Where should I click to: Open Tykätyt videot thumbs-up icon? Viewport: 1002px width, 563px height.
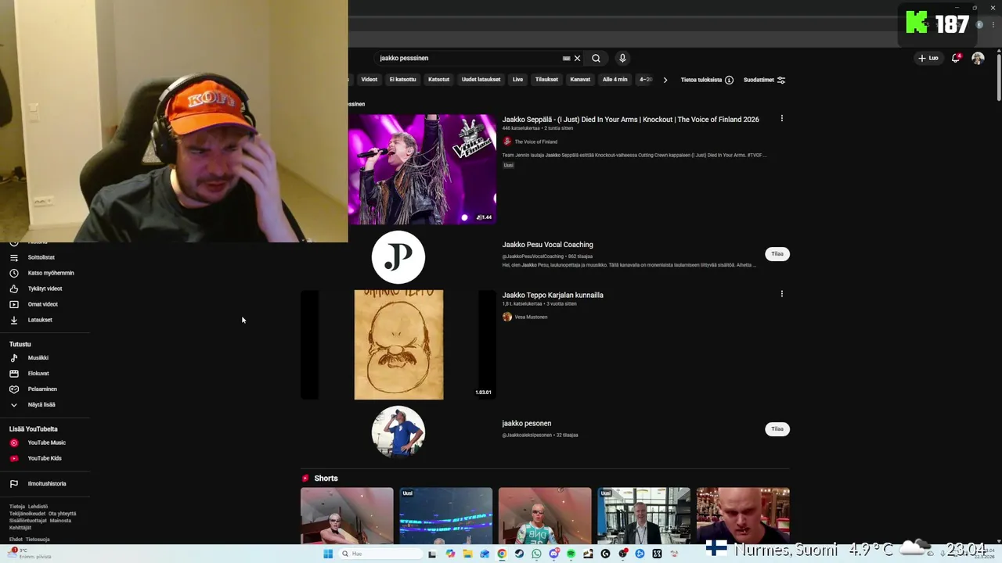point(13,289)
